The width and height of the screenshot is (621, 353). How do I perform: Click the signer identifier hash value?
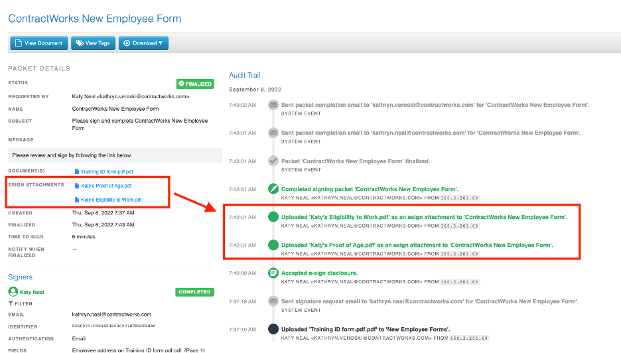click(113, 326)
